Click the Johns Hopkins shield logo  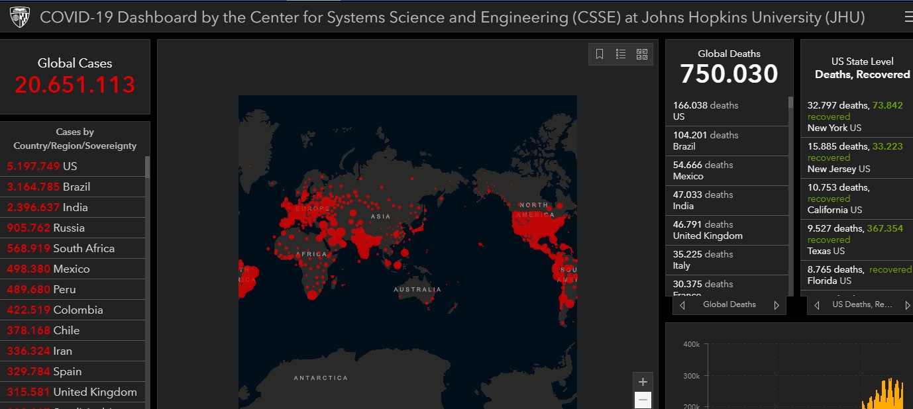pos(20,18)
